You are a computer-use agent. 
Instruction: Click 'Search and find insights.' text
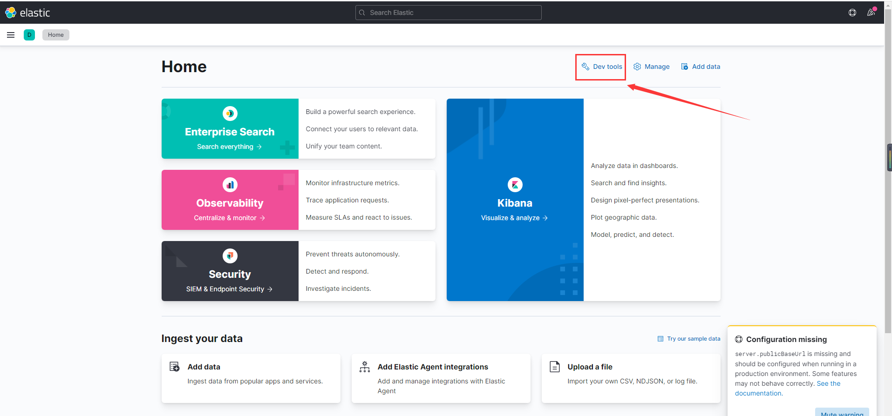(629, 183)
